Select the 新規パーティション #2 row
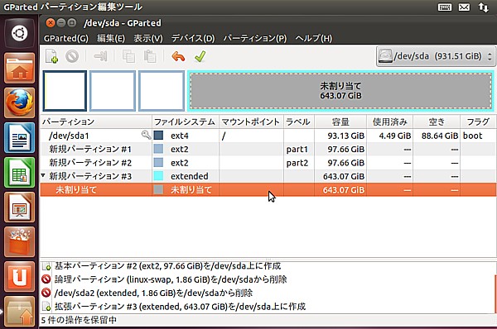This screenshot has height=329, width=497. pyautogui.click(x=268, y=163)
